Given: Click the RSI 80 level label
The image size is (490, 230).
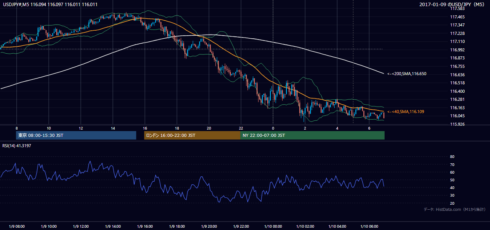Looking at the screenshot, I should point(452,157).
